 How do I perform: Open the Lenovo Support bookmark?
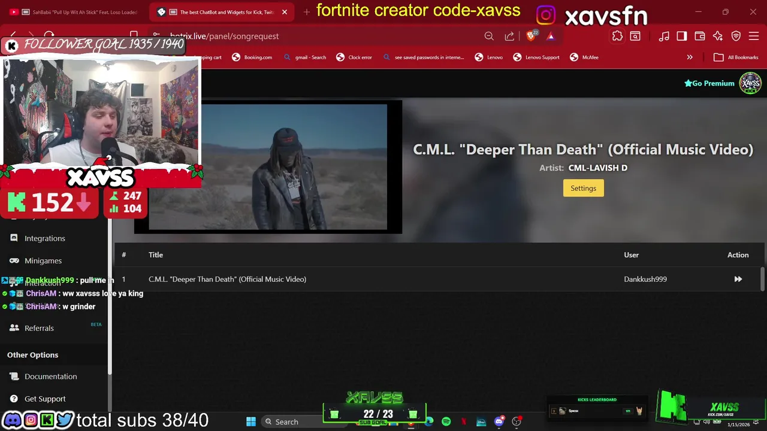click(536, 57)
